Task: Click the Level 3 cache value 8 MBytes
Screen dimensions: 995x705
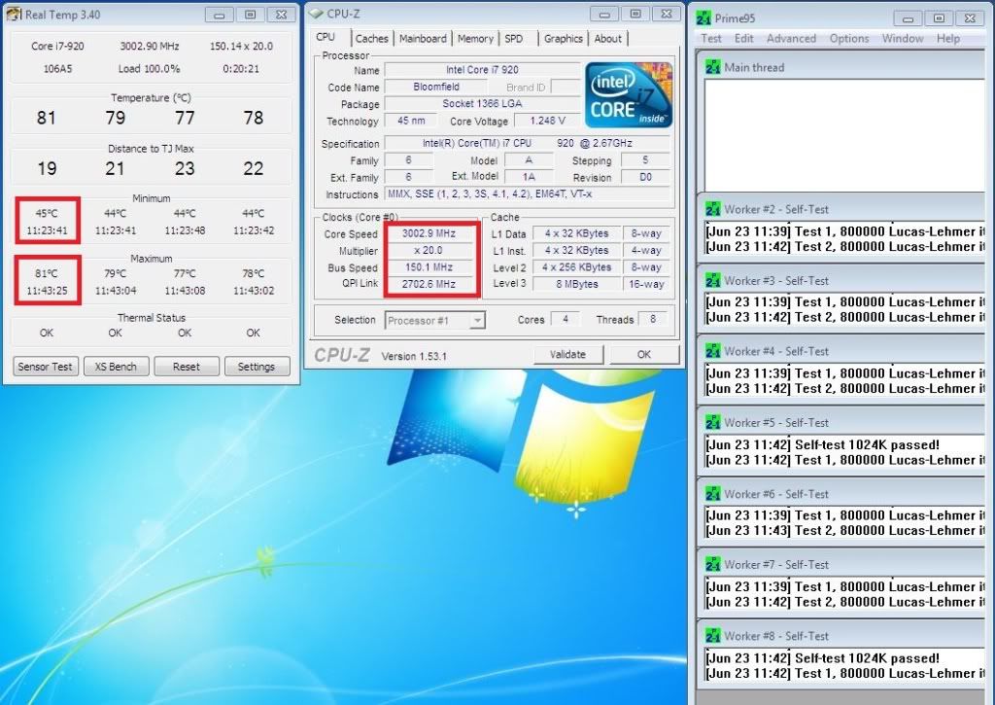Action: click(577, 284)
